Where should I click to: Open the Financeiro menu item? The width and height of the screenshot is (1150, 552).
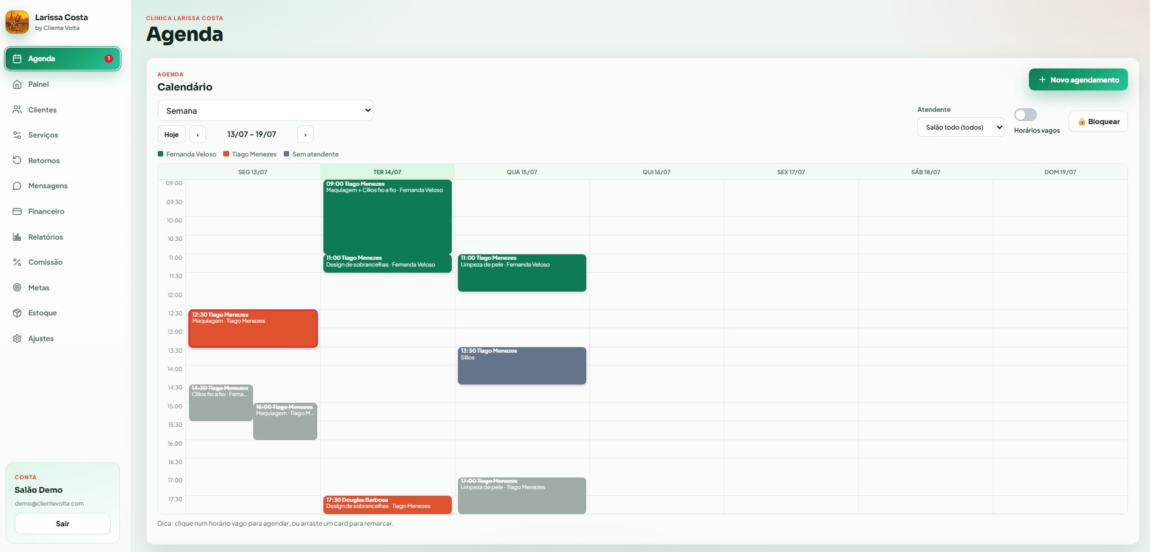pos(63,212)
